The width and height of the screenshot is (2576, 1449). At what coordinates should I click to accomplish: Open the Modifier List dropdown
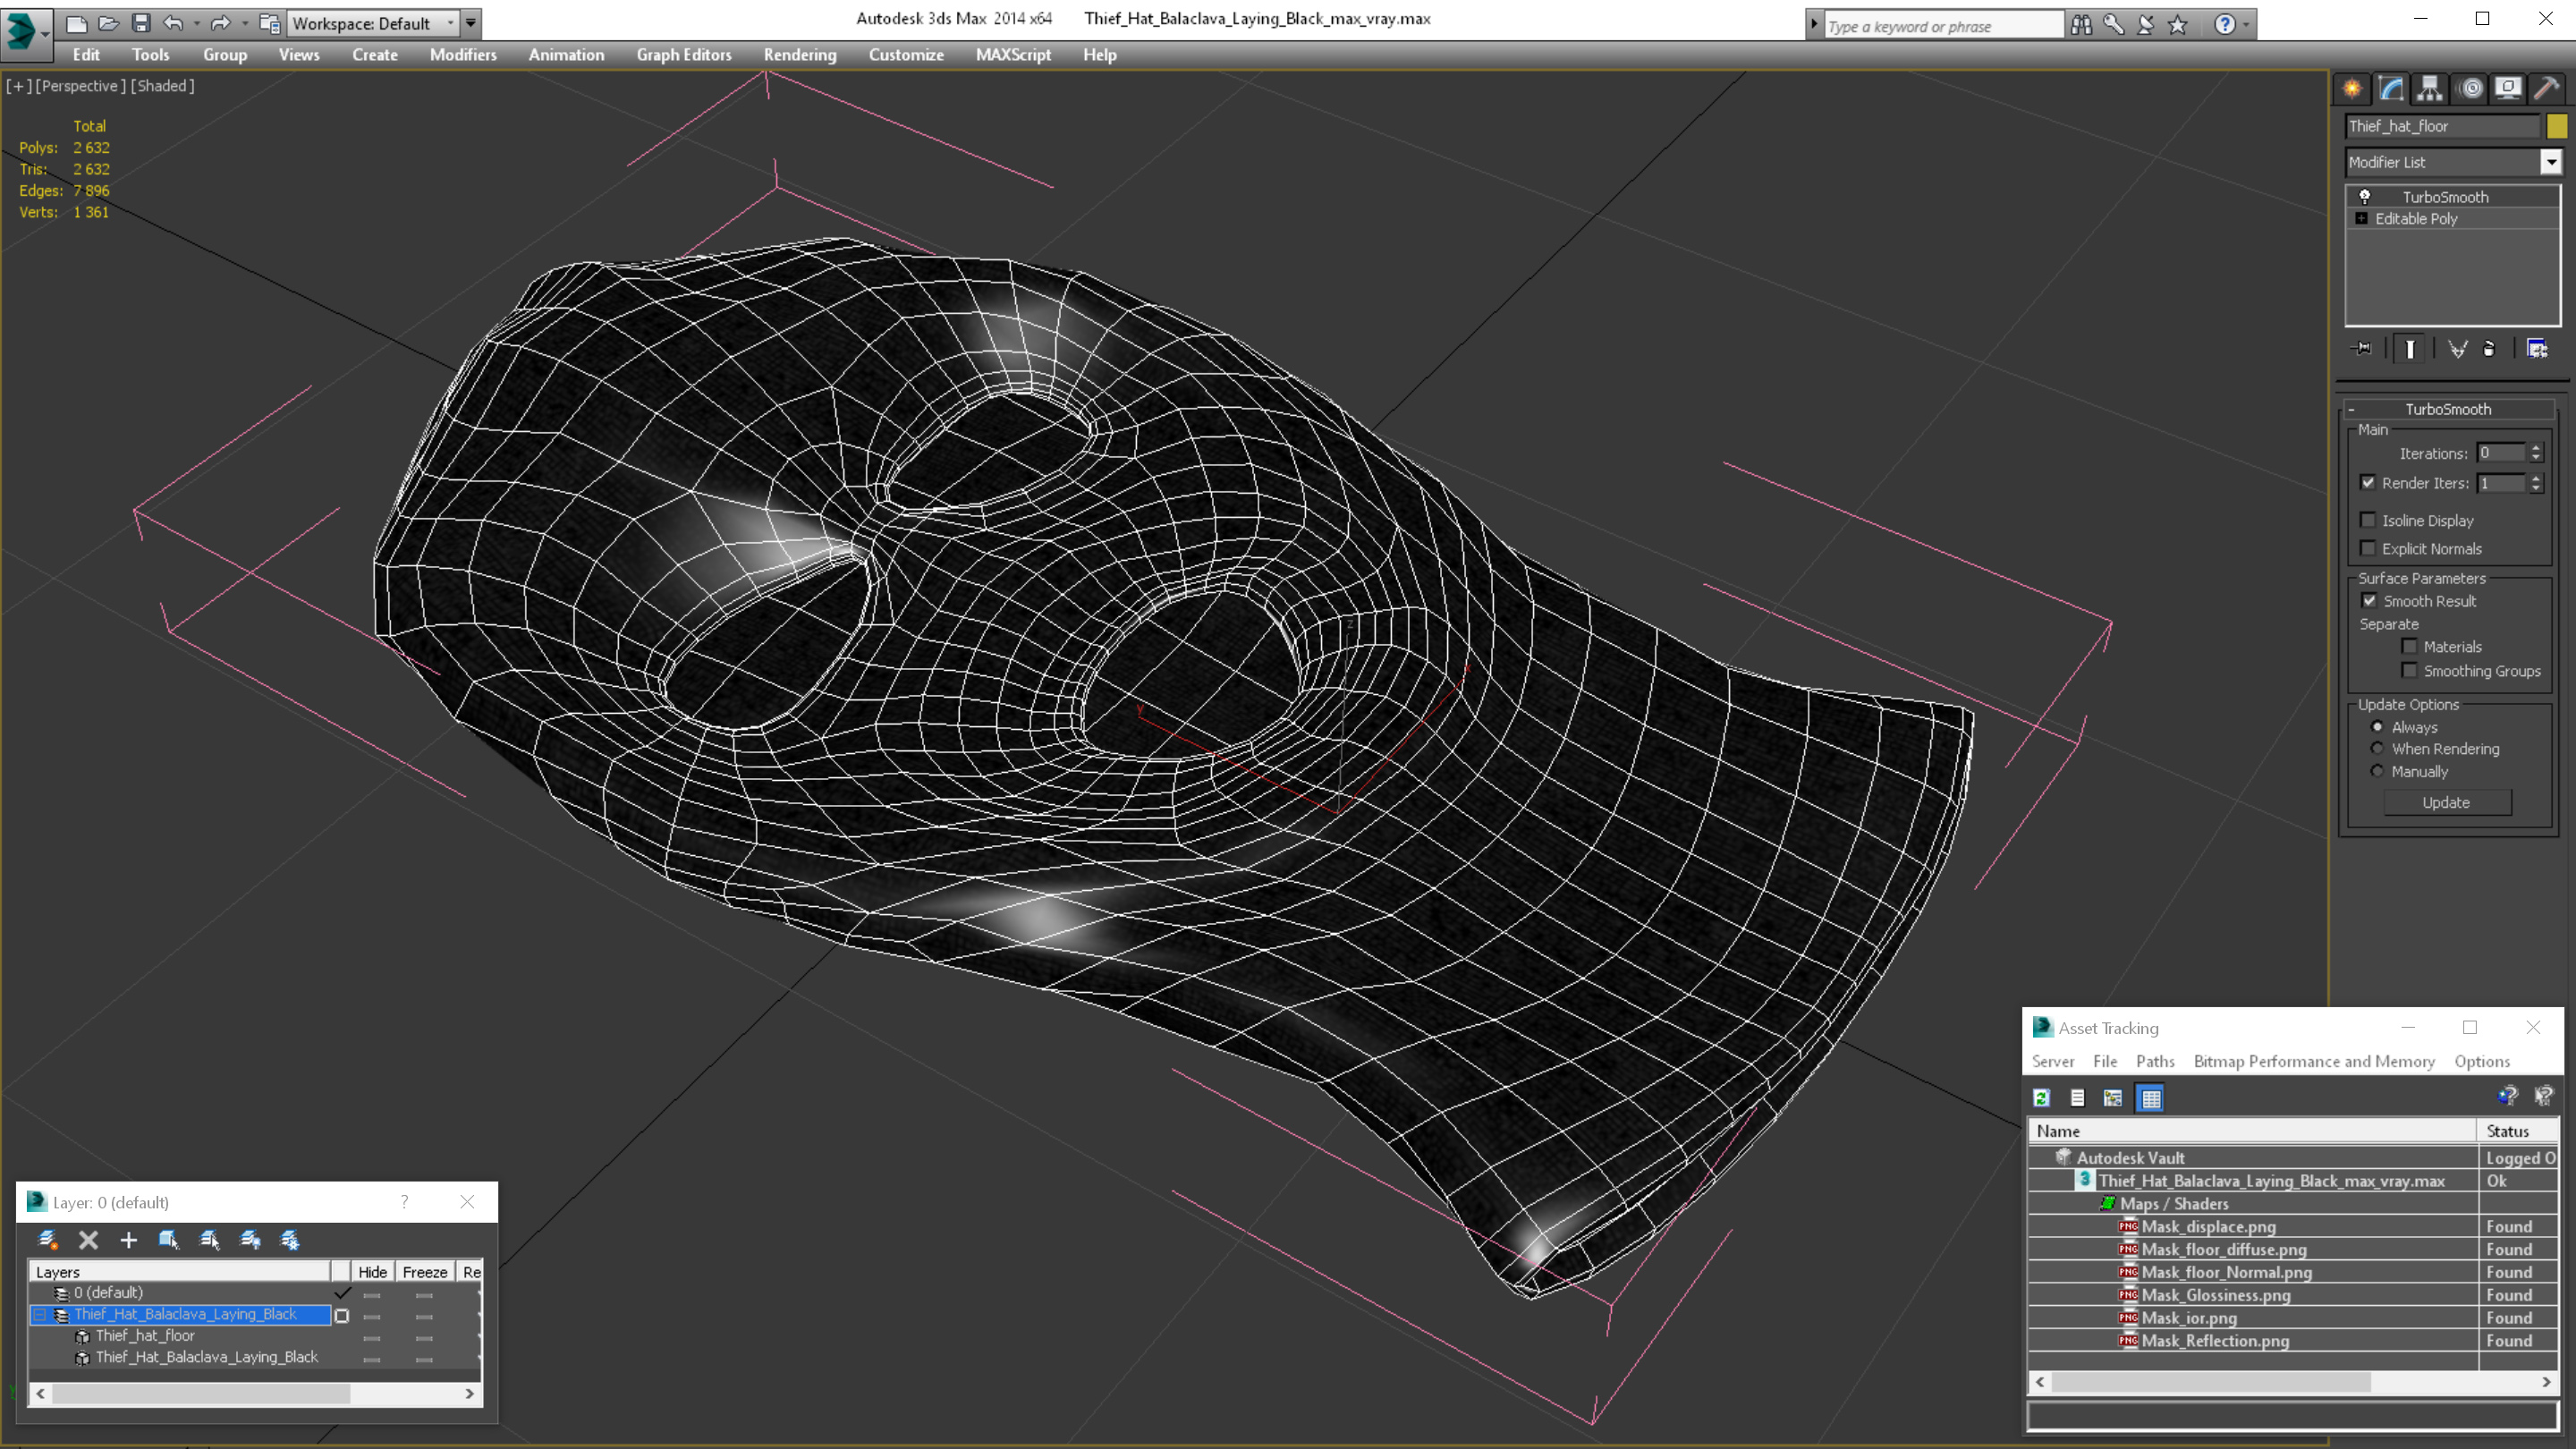pyautogui.click(x=2452, y=162)
